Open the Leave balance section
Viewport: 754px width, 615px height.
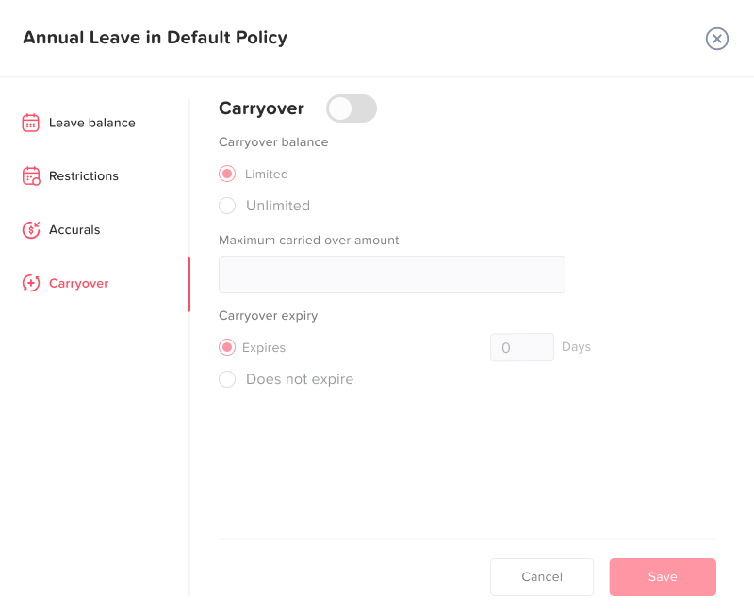click(x=91, y=123)
